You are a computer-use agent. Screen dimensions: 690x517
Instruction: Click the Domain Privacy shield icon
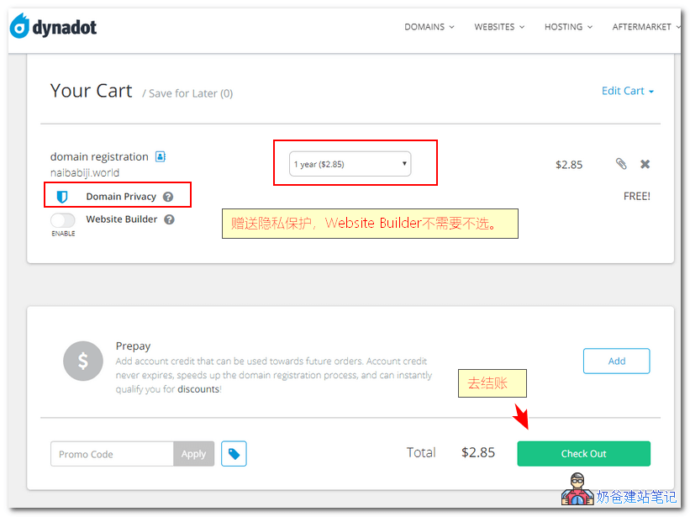point(62,197)
